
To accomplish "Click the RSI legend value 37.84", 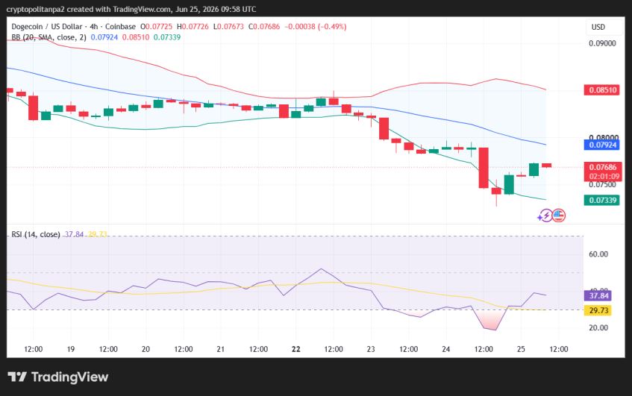I will 74,234.
